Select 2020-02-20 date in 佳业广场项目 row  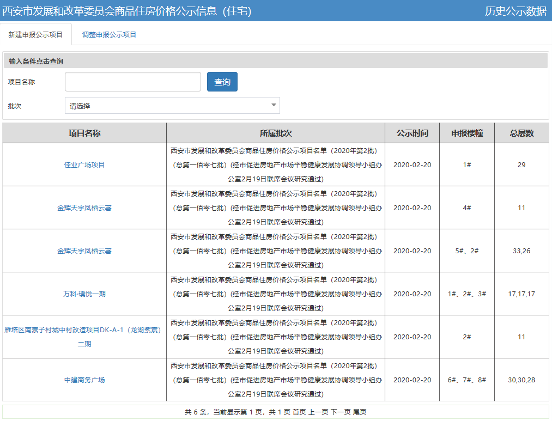click(413, 164)
